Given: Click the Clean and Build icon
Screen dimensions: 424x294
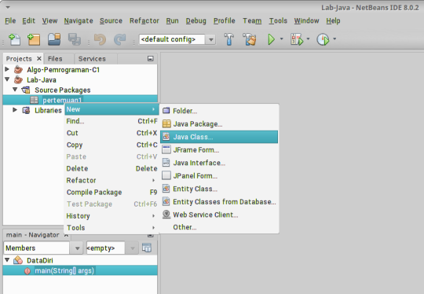Looking at the screenshot, I should click(x=249, y=39).
